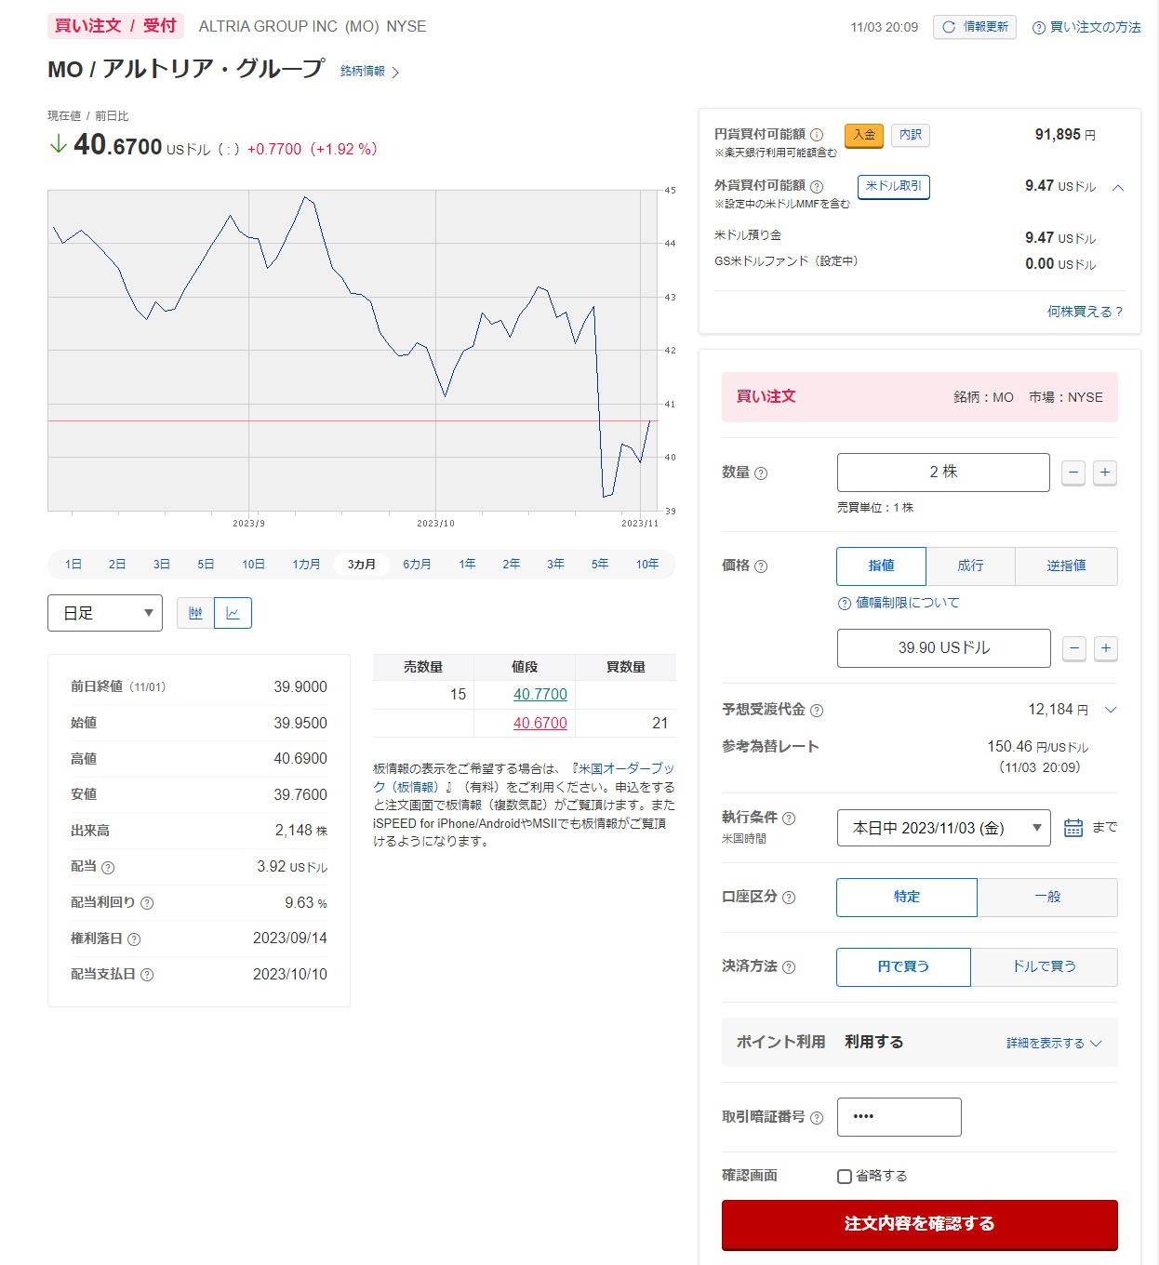Viewport: 1159px width, 1265px height.
Task: Click the limit price input field
Action: point(943,648)
